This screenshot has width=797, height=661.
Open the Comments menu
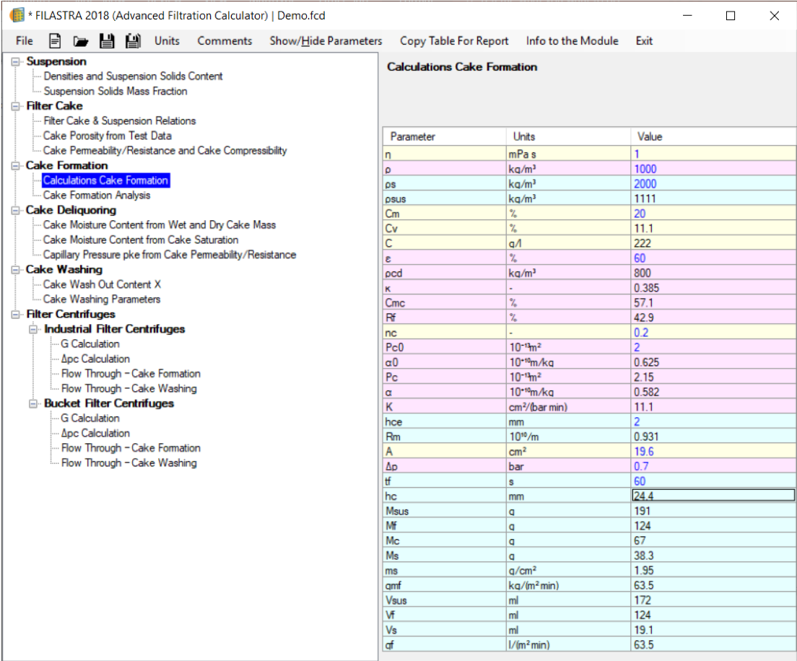225,40
